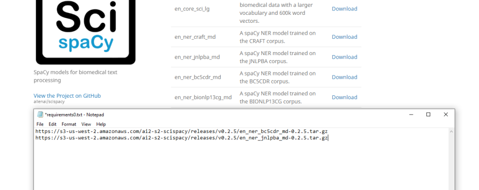Open the File menu in Notepad
479x190 pixels.
(40, 124)
